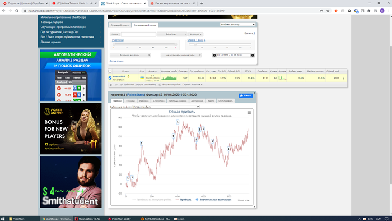The image size is (392, 221).
Task: Open the browser extensions puzzle icon
Action: pyautogui.click(x=368, y=11)
